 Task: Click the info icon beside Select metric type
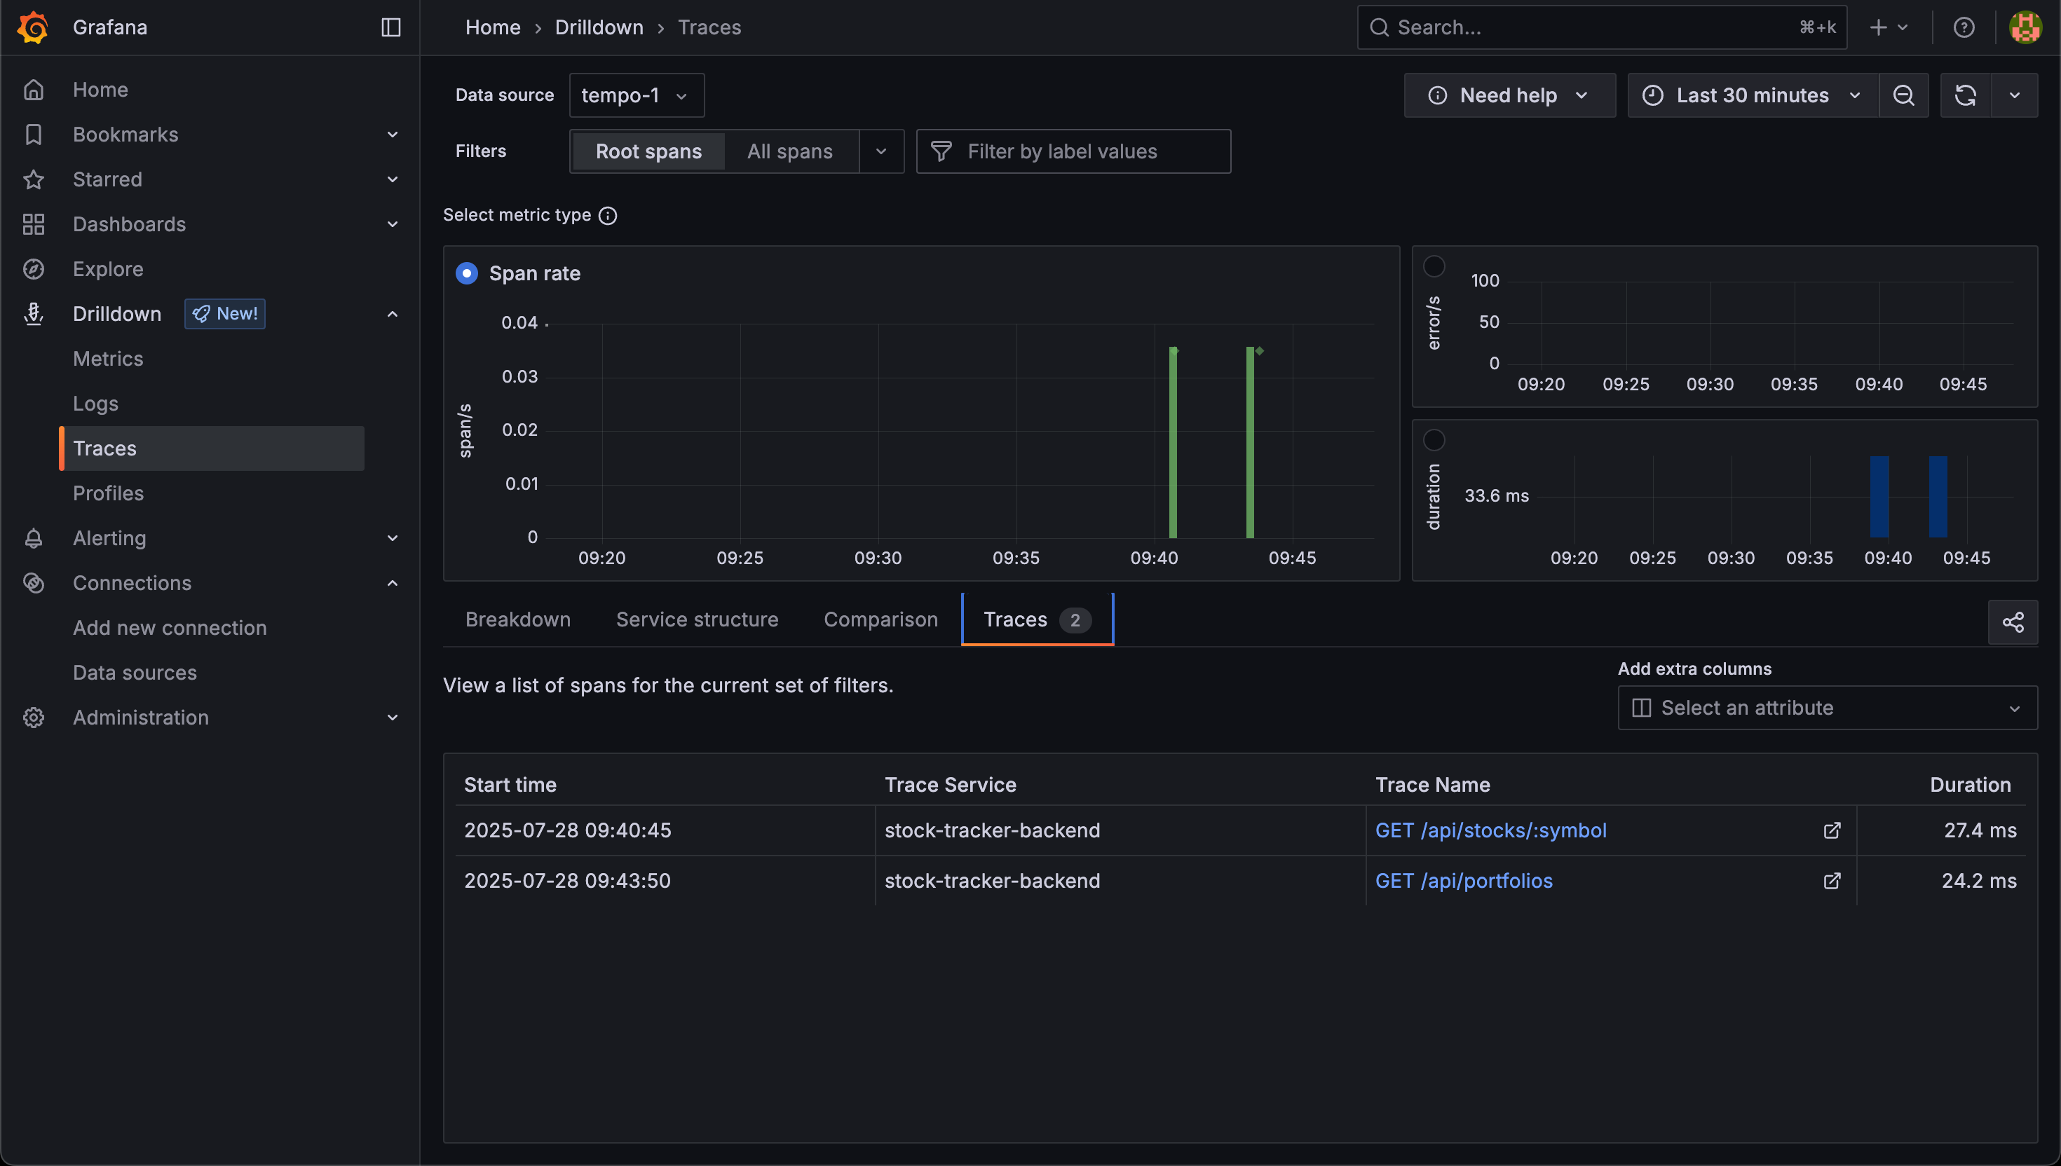[x=608, y=215]
